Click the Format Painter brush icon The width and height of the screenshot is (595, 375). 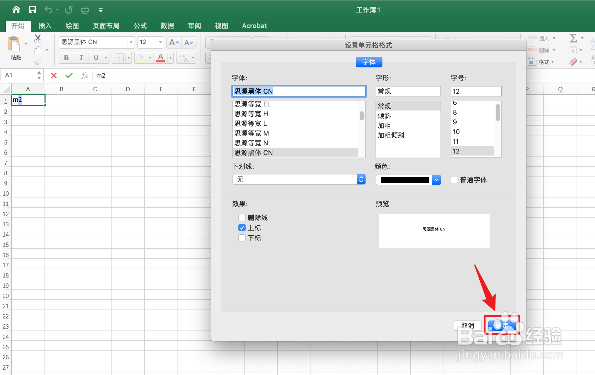pos(38,62)
